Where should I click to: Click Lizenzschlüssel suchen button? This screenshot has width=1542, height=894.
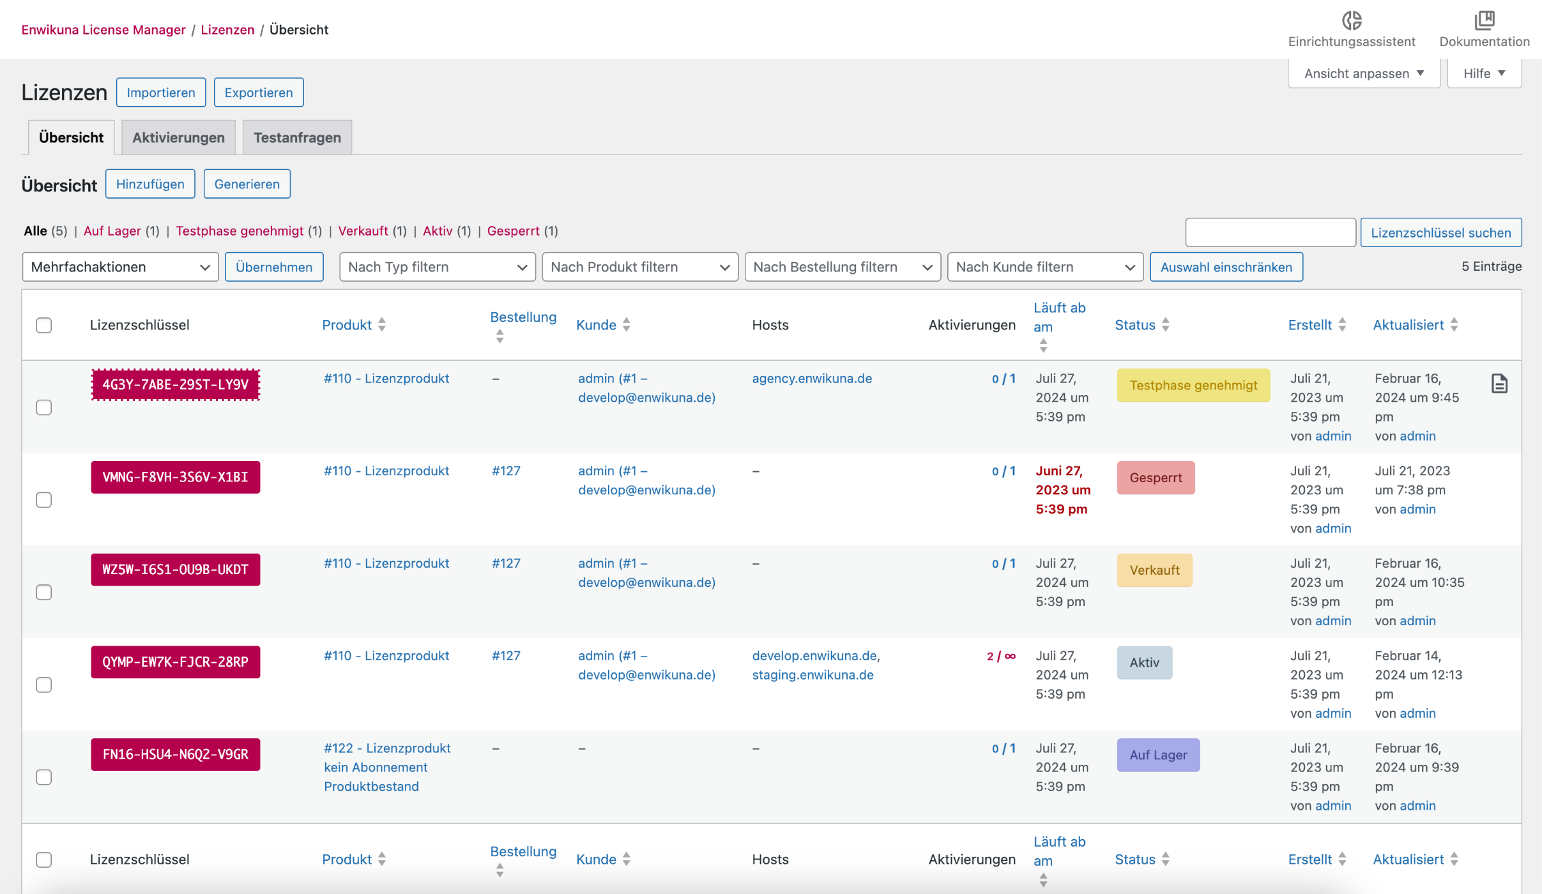point(1441,232)
